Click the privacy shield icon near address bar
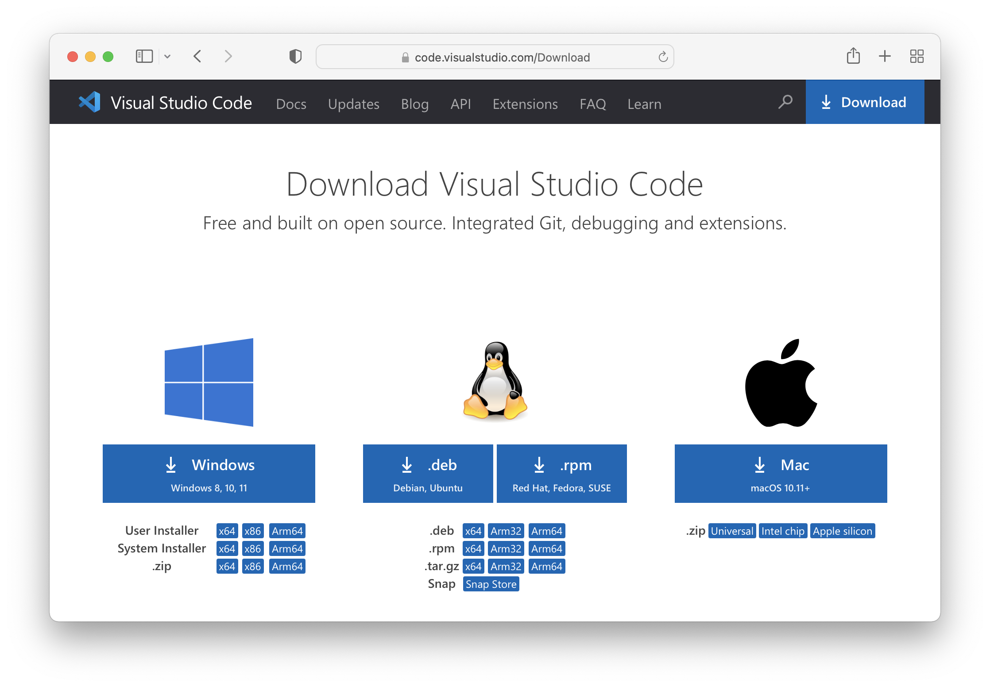Screen dimensions: 990x687 click(295, 56)
